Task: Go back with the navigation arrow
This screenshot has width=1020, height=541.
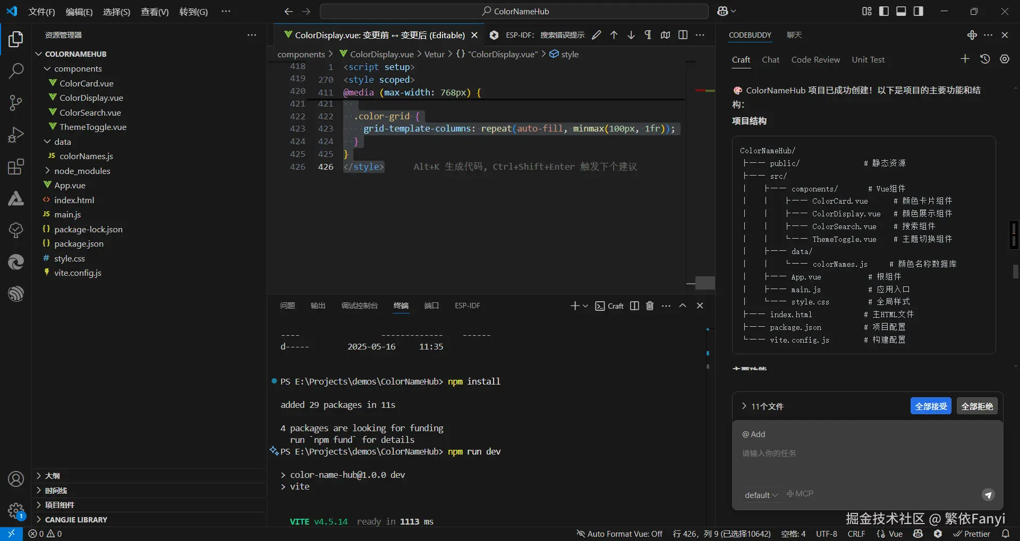Action: tap(288, 11)
